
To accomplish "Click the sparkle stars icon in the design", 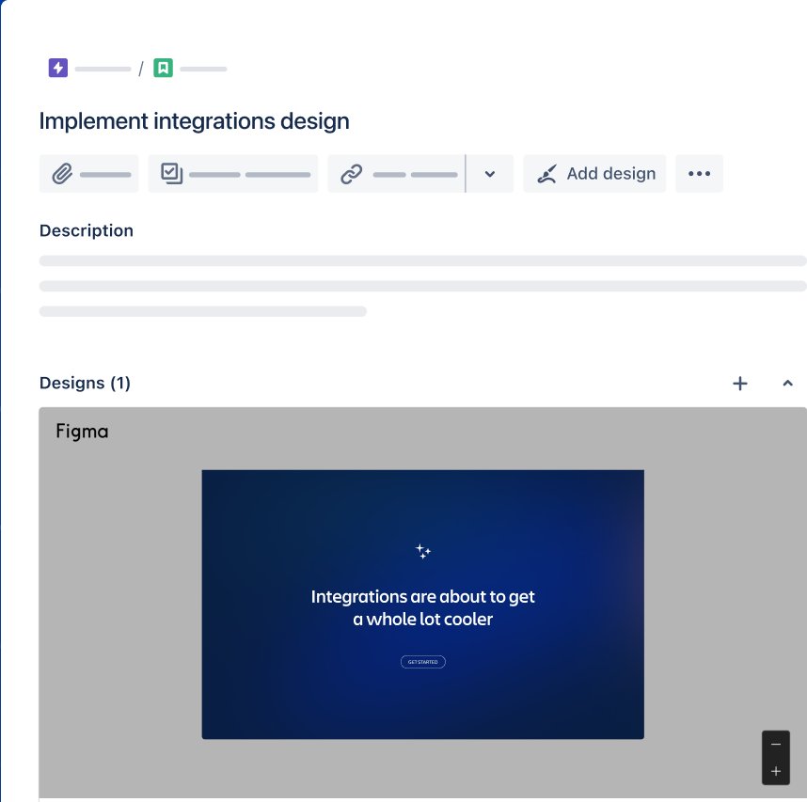I will [x=423, y=552].
